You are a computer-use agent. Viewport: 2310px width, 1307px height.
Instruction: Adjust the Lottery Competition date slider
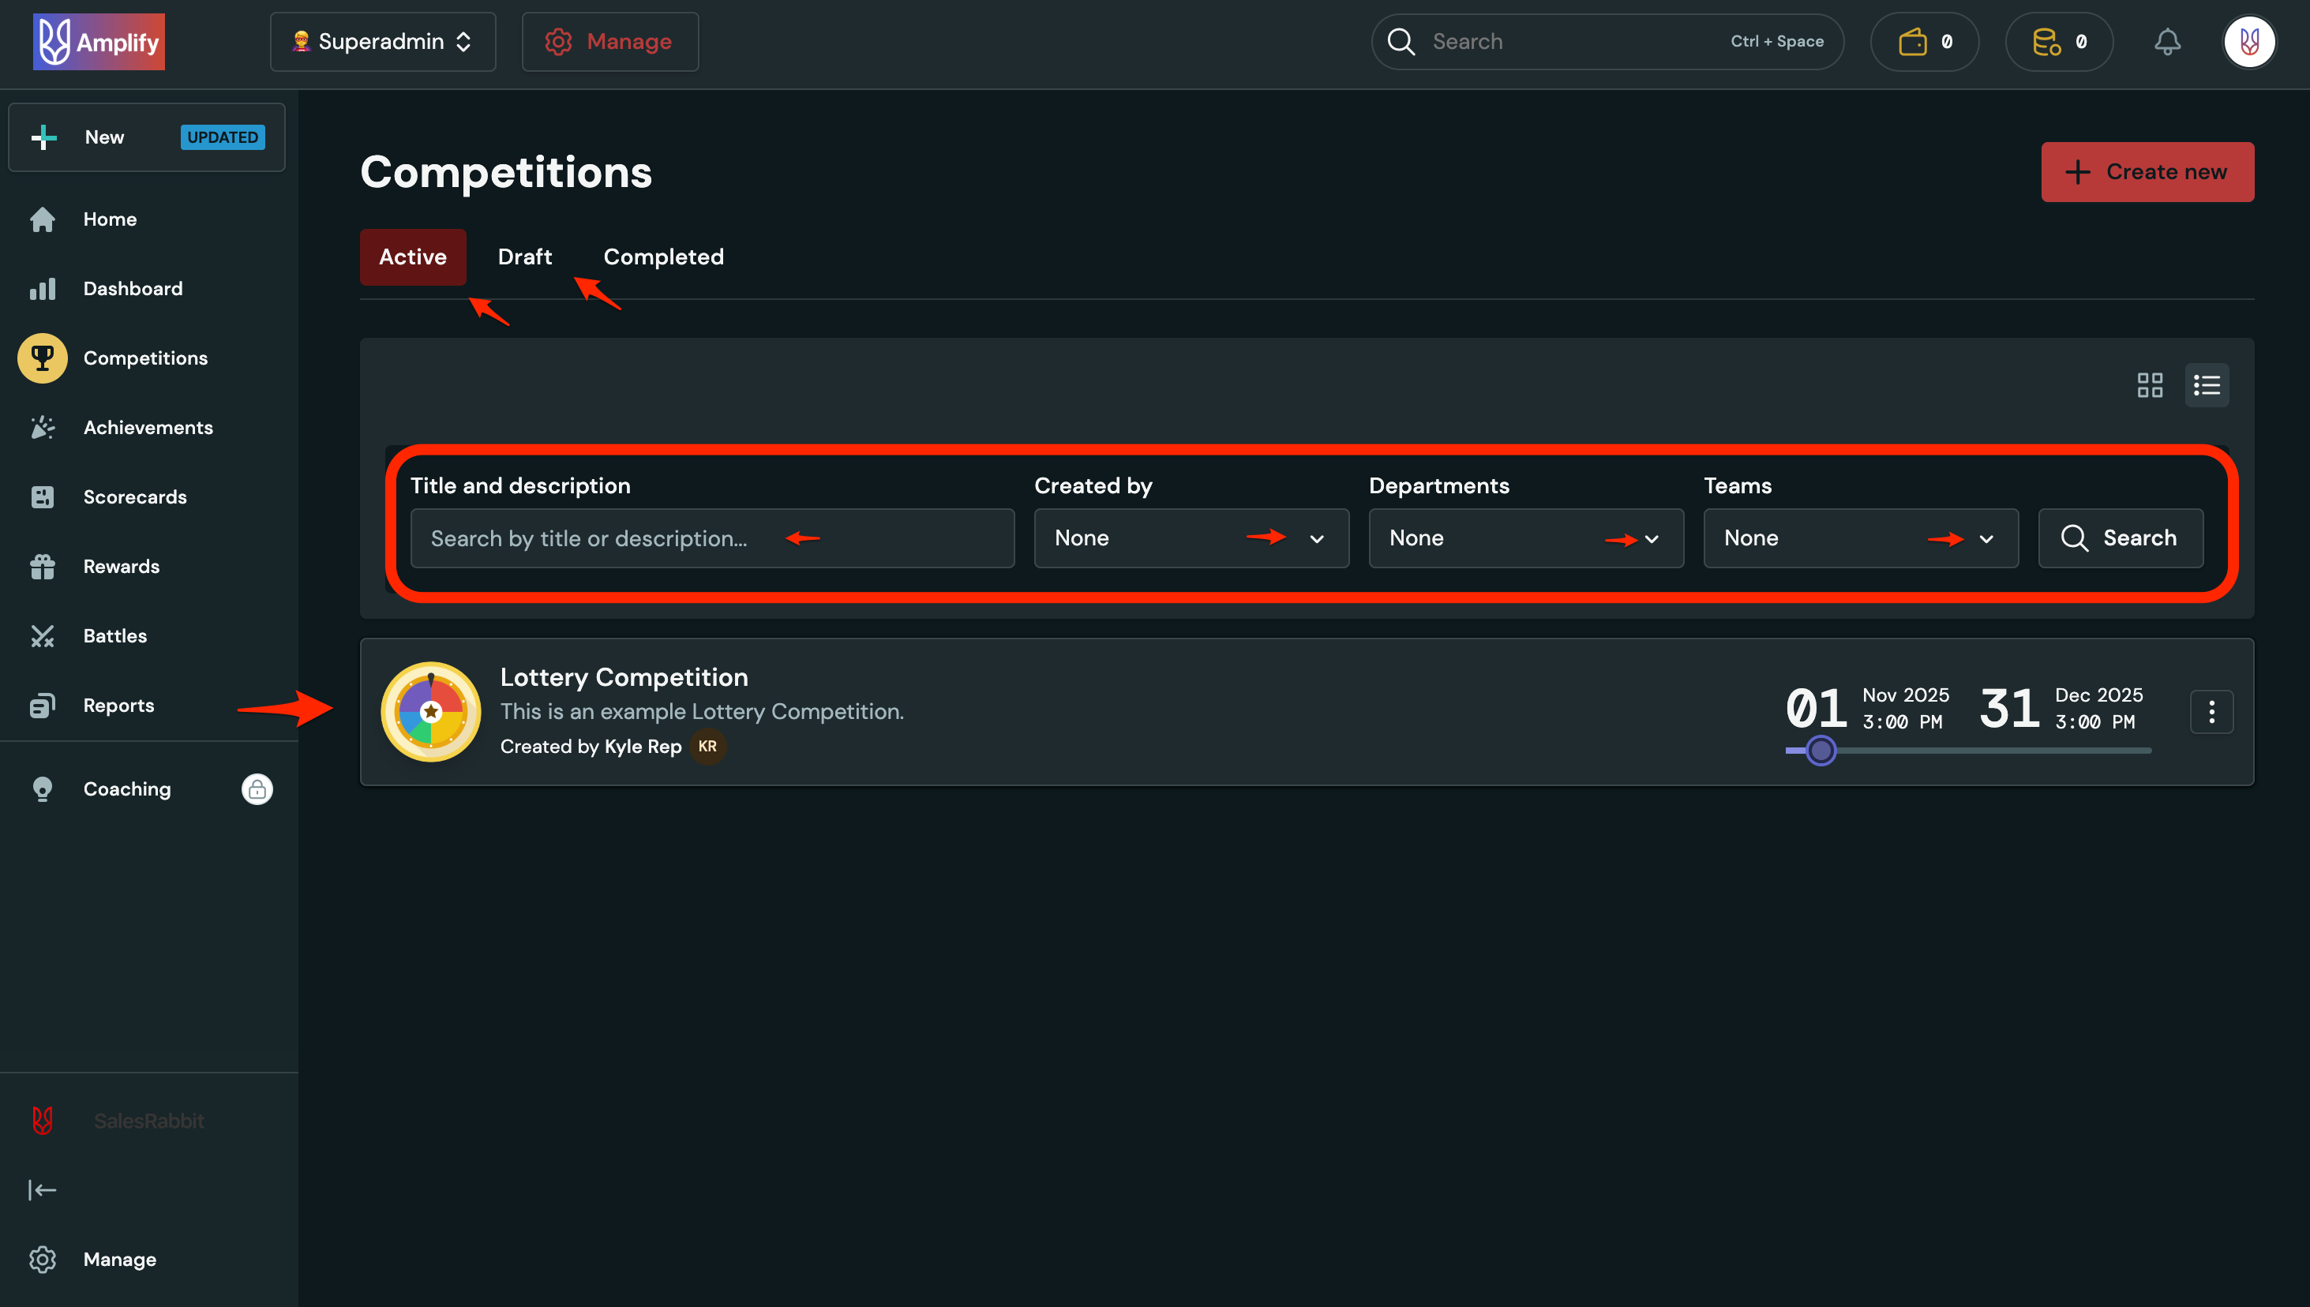tap(1821, 751)
